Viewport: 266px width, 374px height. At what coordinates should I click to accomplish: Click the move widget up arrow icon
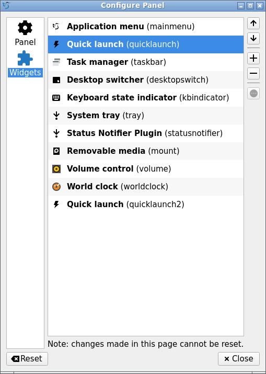(x=253, y=24)
